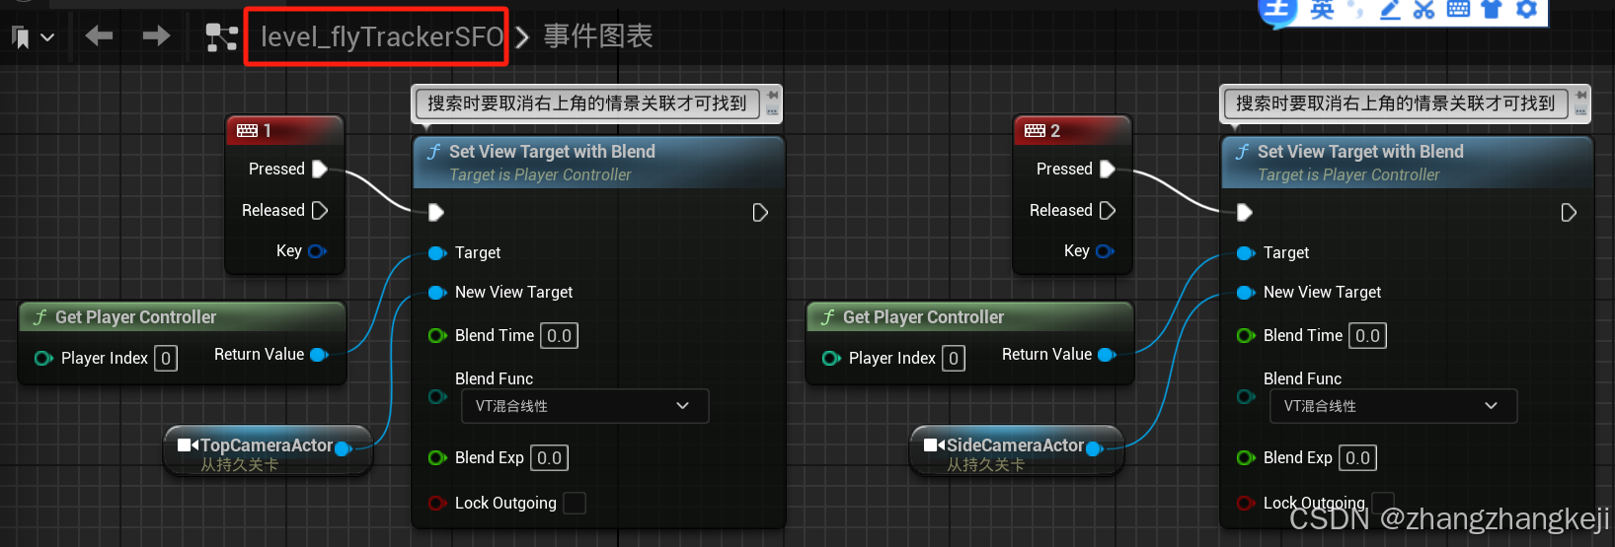Viewport: 1615px width, 547px height.
Task: Select the keyboard 1 event node header
Action: 284,130
